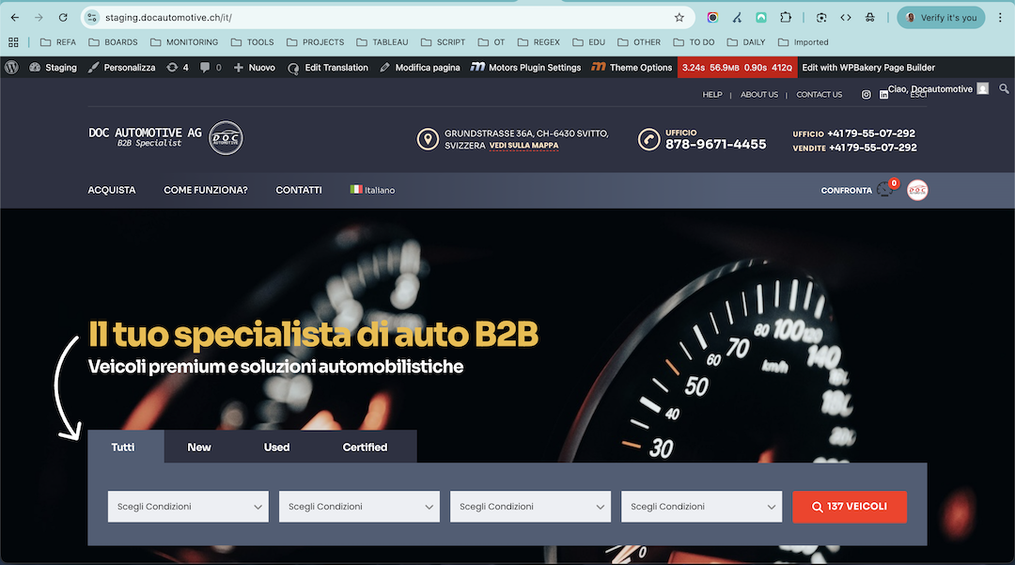Viewport: 1015px width, 565px height.
Task: Open the ACQUISTA navigation item
Action: tap(112, 190)
